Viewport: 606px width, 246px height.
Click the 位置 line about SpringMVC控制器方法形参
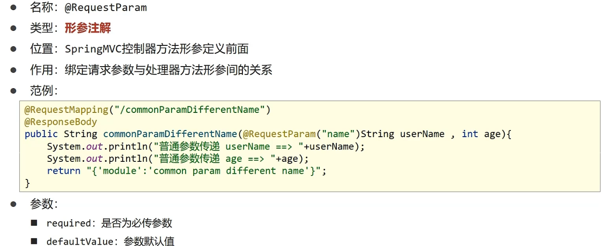click(139, 49)
